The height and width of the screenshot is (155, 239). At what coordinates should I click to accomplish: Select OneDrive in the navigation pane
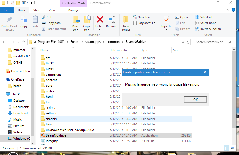coord(15,79)
